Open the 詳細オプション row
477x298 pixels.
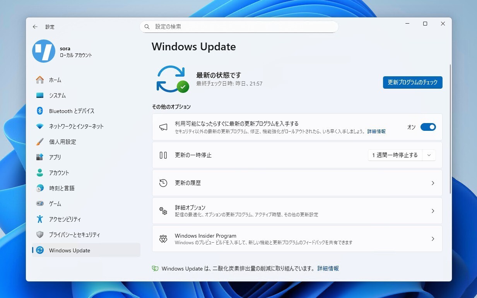[x=297, y=211]
